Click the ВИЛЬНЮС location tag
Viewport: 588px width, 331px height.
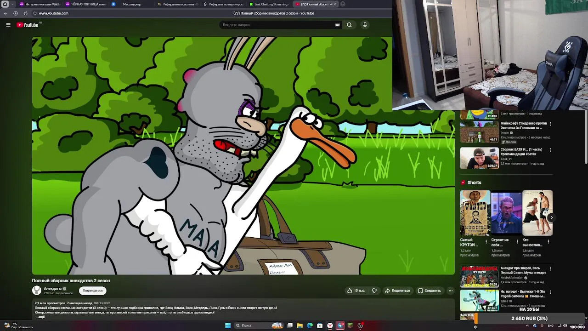102,303
